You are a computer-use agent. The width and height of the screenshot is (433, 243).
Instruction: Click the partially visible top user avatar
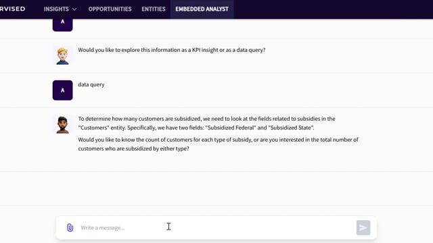[63, 25]
